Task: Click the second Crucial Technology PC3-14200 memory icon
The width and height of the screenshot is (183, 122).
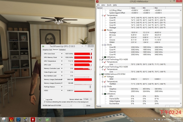Action: click(102, 67)
